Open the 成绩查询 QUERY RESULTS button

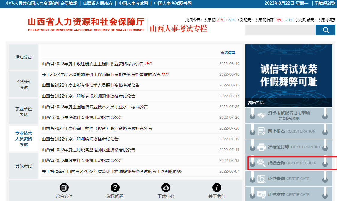click(289, 163)
